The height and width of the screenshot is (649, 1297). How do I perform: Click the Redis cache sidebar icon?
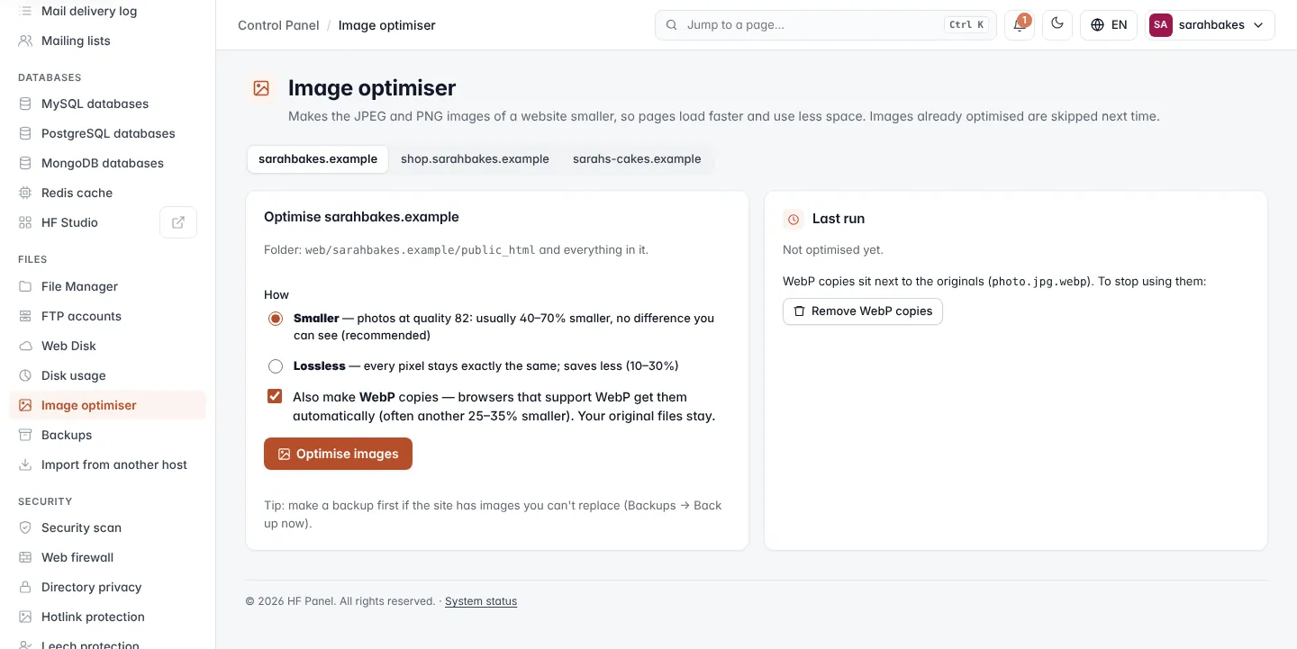(25, 193)
